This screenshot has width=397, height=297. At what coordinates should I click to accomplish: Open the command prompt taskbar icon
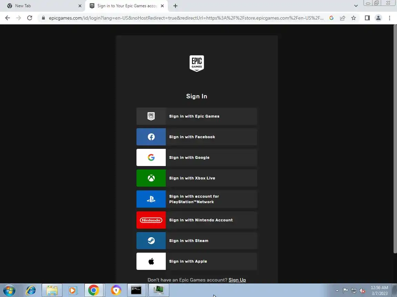(x=136, y=290)
